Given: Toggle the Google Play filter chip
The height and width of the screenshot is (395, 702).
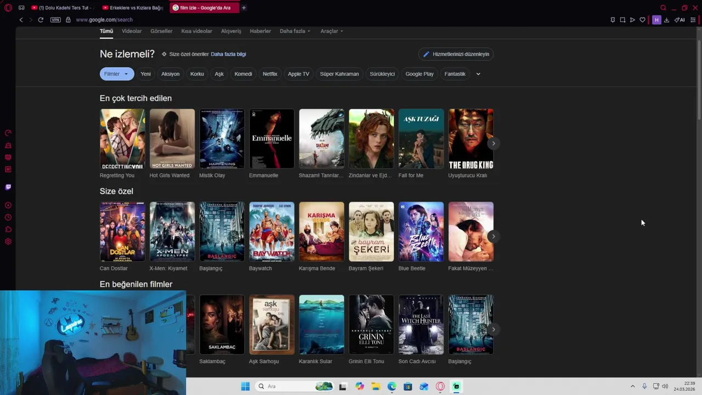Looking at the screenshot, I should click(420, 74).
